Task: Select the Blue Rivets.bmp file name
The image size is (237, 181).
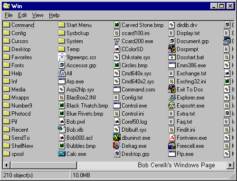Action: click(x=85, y=114)
